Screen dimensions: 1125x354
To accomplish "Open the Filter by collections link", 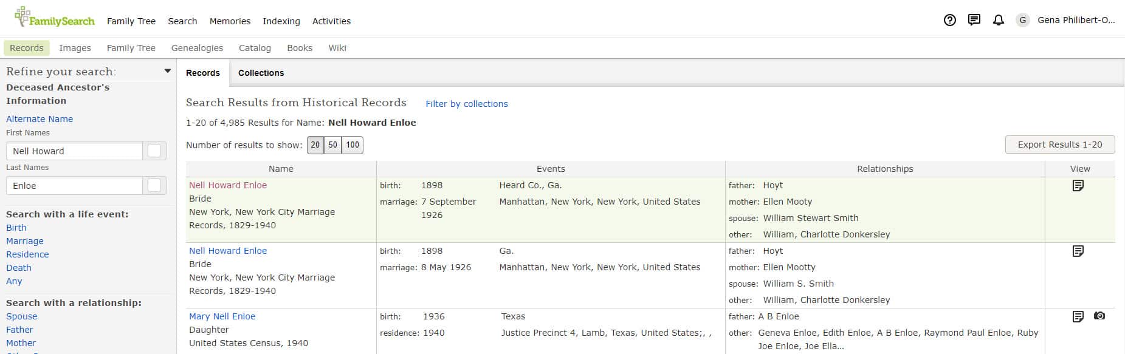I will tap(467, 104).
